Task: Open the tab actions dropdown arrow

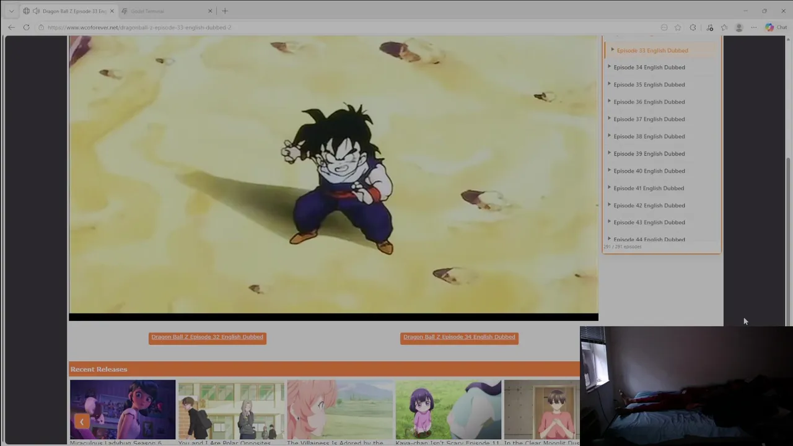Action: (11, 11)
